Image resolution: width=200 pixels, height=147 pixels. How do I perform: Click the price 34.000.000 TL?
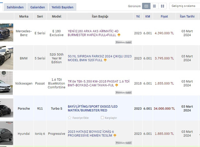pyautogui.click(x=164, y=109)
